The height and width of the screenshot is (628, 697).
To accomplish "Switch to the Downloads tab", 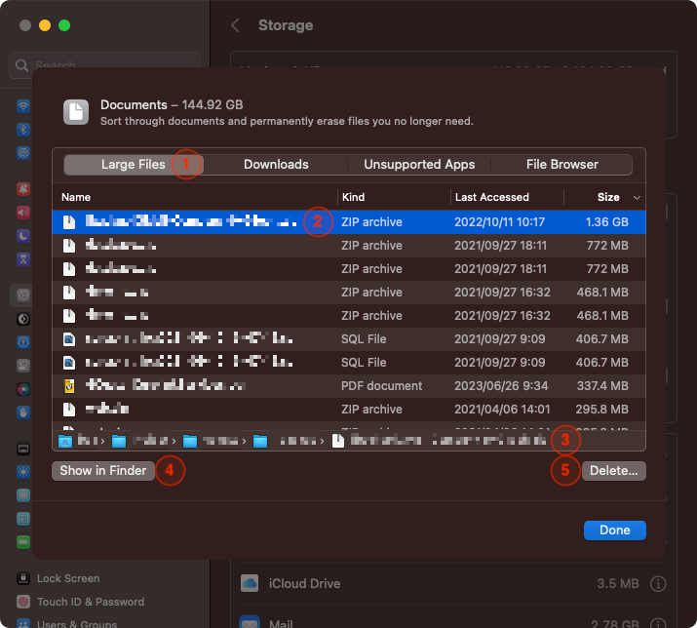I will [276, 165].
